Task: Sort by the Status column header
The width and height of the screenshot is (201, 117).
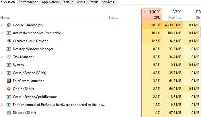Action: click(x=124, y=15)
